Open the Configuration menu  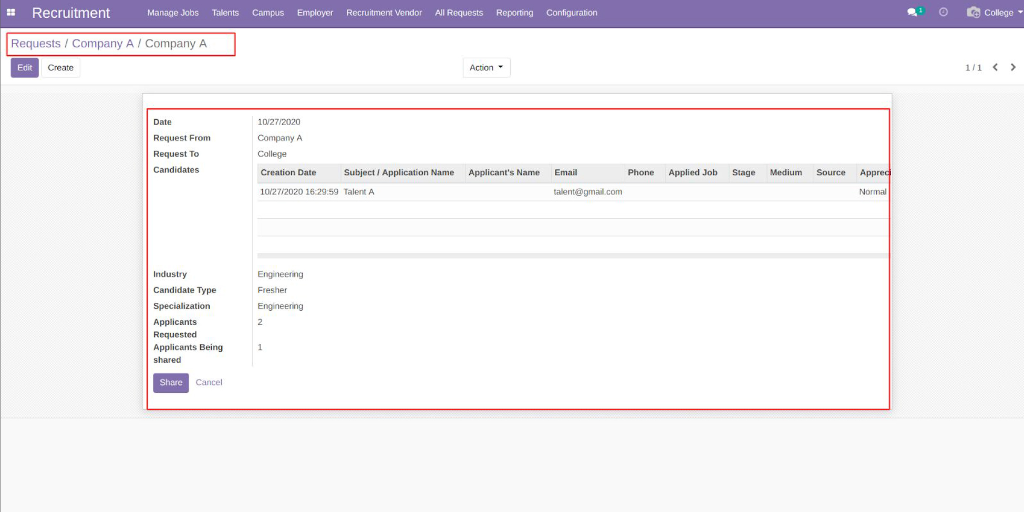(x=571, y=13)
